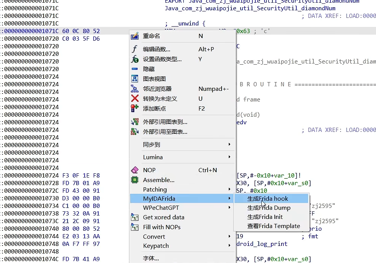Click the Assemble chip icon
This screenshot has height=263, width=376.
[135, 180]
